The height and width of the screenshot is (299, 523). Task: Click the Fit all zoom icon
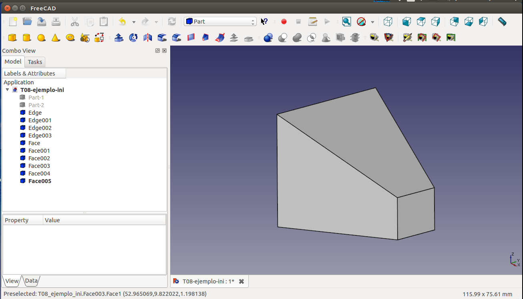tap(346, 22)
